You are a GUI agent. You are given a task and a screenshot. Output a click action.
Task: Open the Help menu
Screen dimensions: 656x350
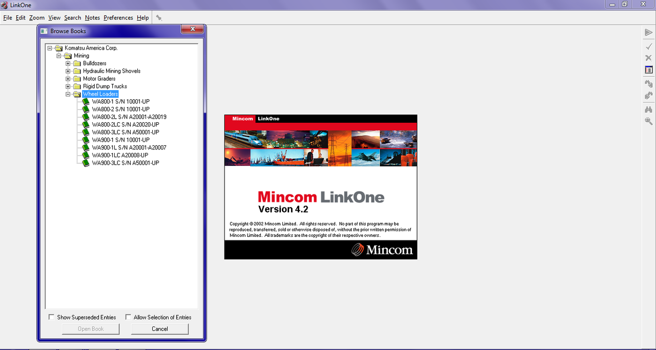pyautogui.click(x=142, y=18)
